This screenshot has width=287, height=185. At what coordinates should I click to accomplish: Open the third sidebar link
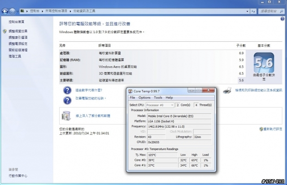point(18,37)
